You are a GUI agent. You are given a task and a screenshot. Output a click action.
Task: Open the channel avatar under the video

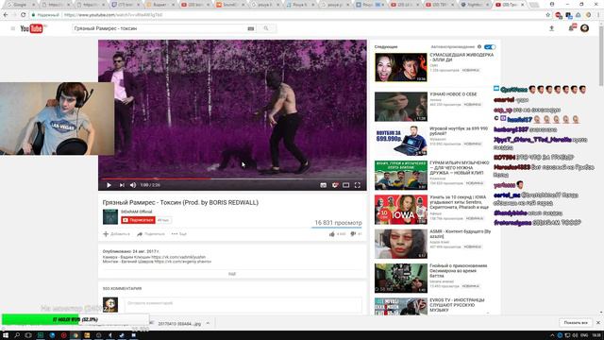coord(110,216)
